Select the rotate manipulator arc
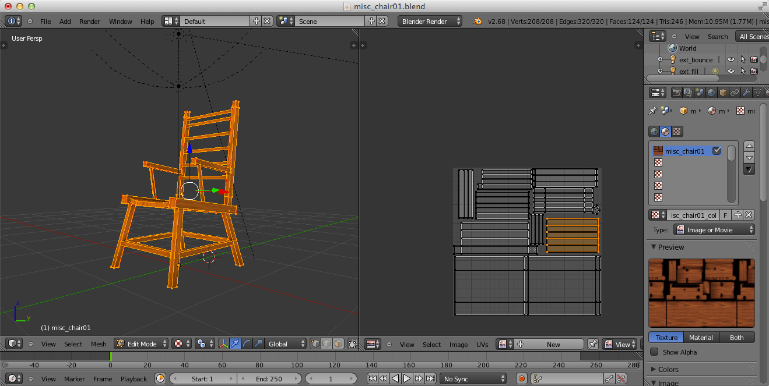The width and height of the screenshot is (769, 386). coord(246,344)
